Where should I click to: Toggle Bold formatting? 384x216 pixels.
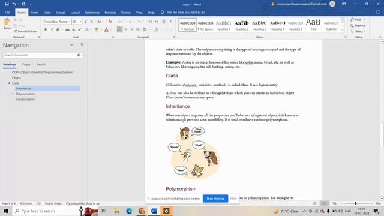pos(46,29)
